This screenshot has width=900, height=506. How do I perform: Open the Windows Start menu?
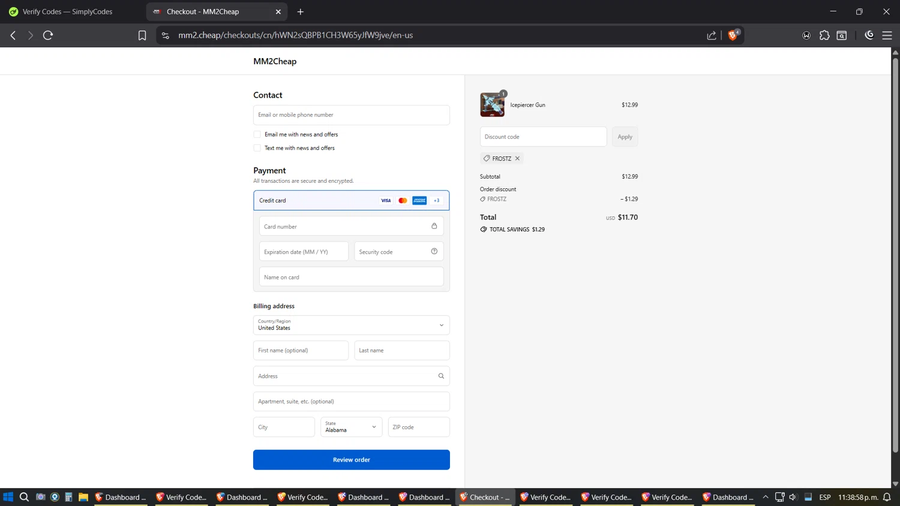8,497
